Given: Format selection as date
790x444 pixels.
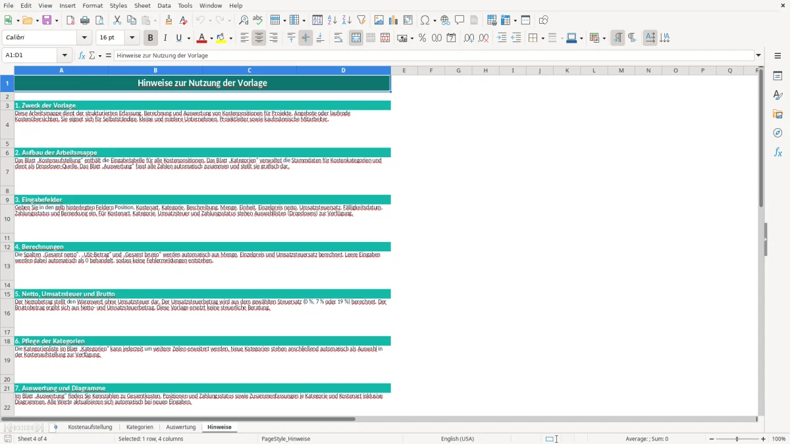Looking at the screenshot, I should click(452, 38).
